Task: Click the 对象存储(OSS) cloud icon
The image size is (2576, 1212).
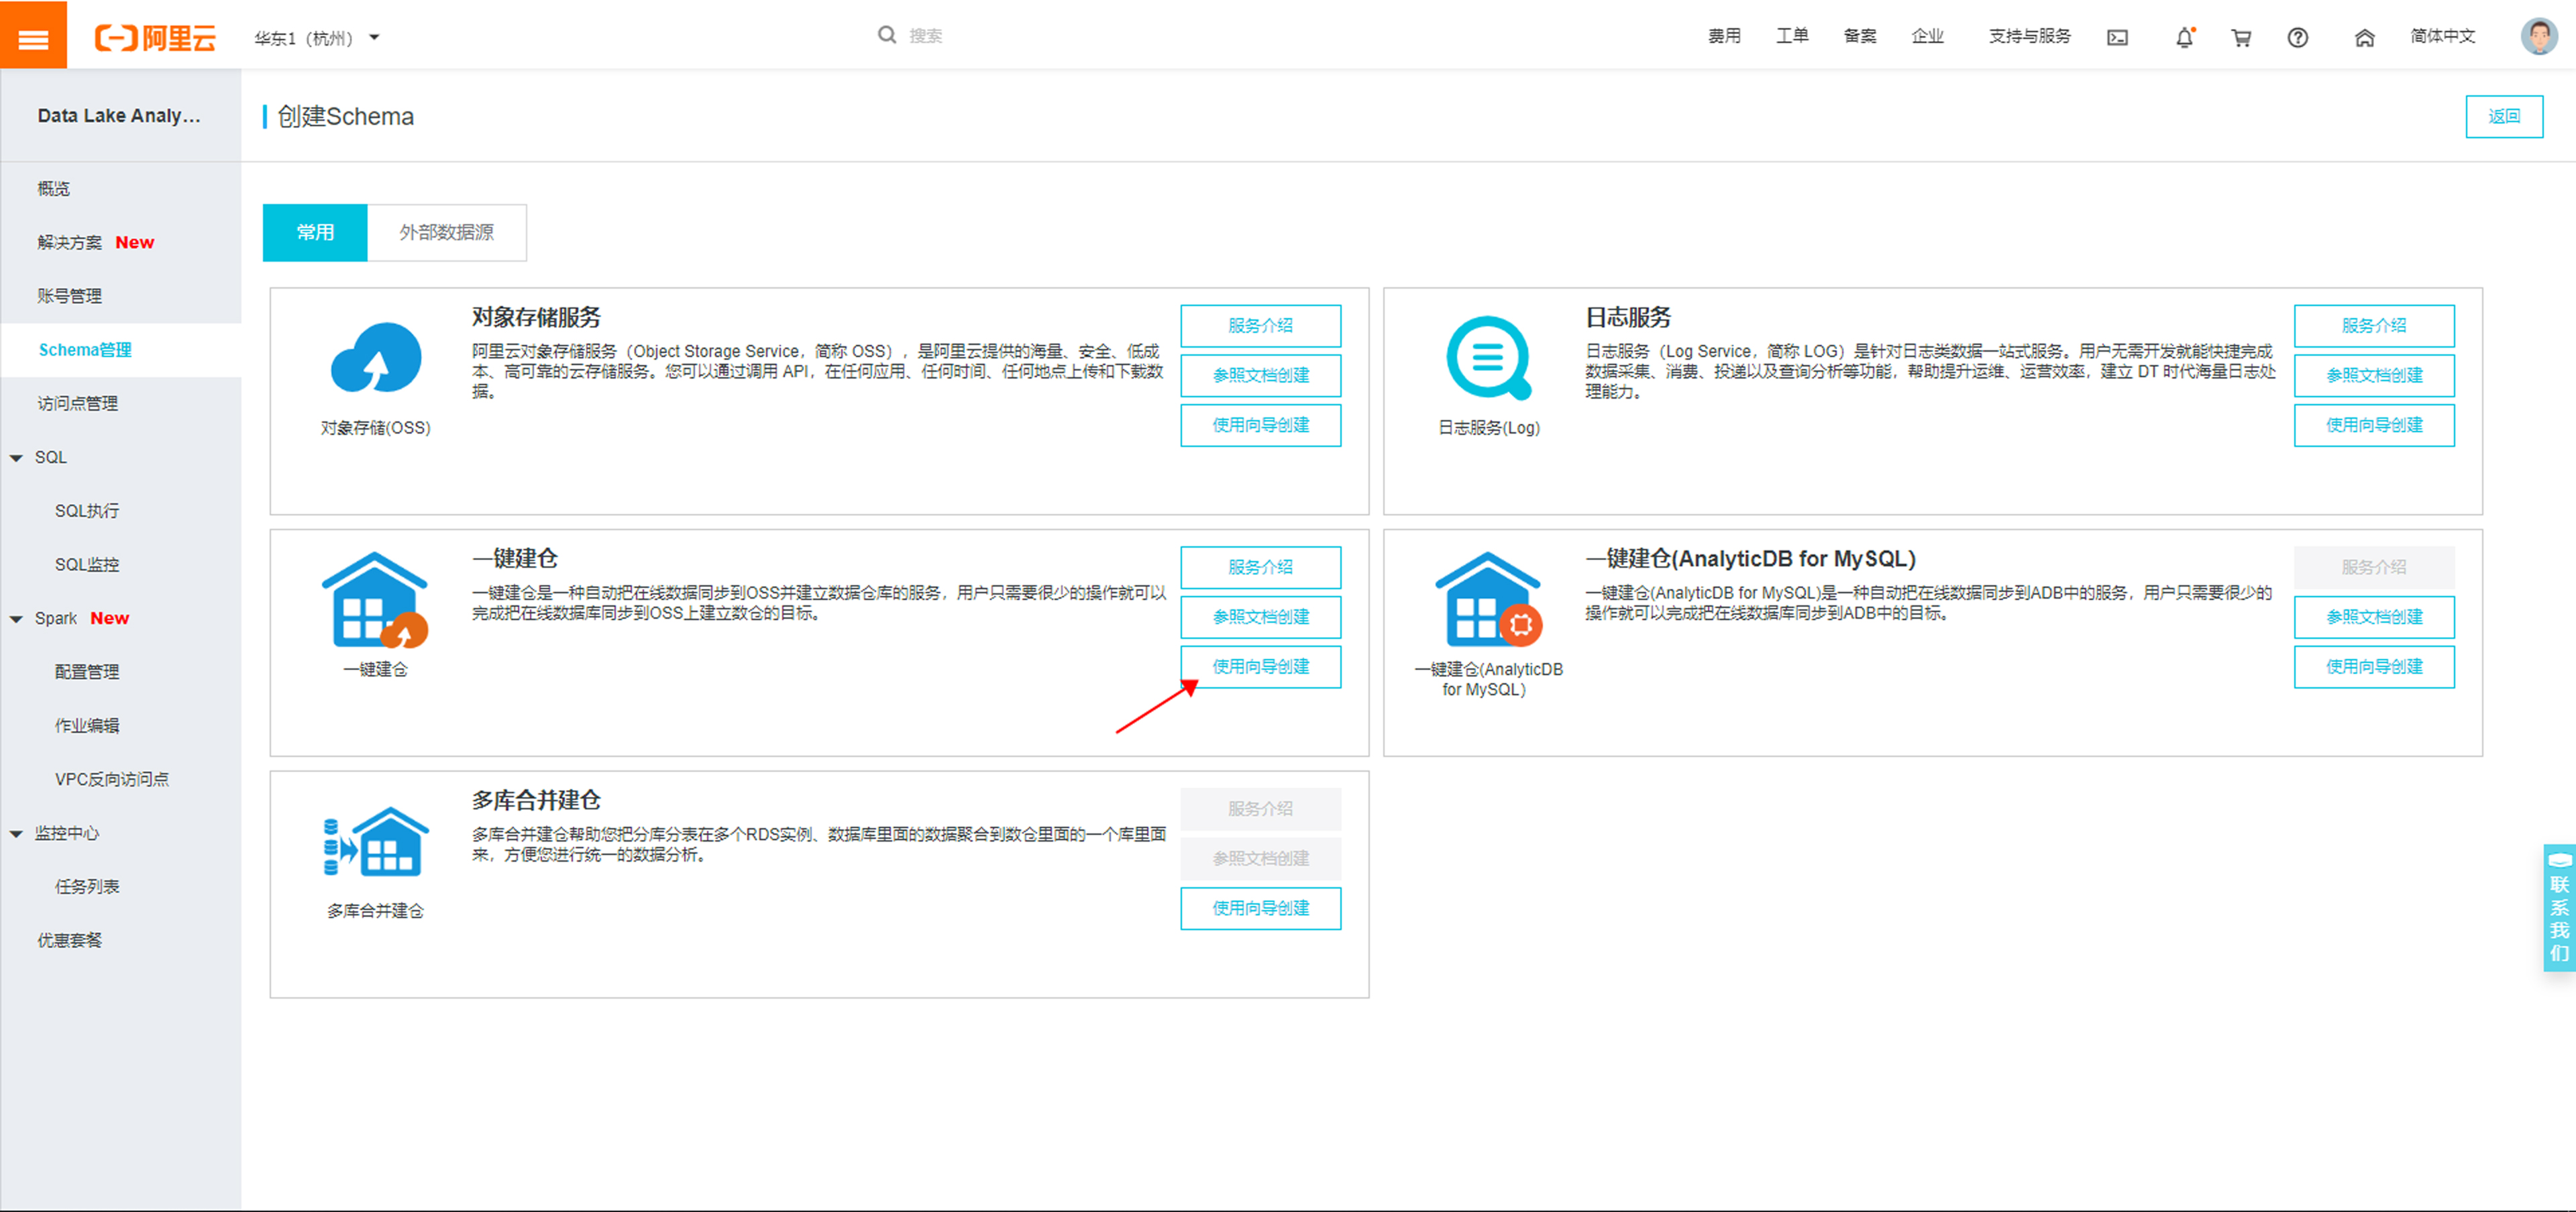Action: (376, 358)
